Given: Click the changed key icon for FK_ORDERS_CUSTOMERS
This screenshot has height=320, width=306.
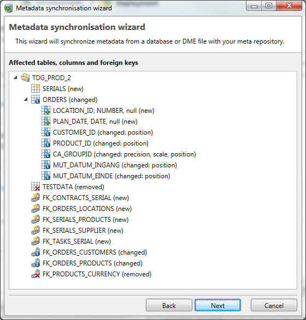Looking at the screenshot, I should (x=36, y=252).
